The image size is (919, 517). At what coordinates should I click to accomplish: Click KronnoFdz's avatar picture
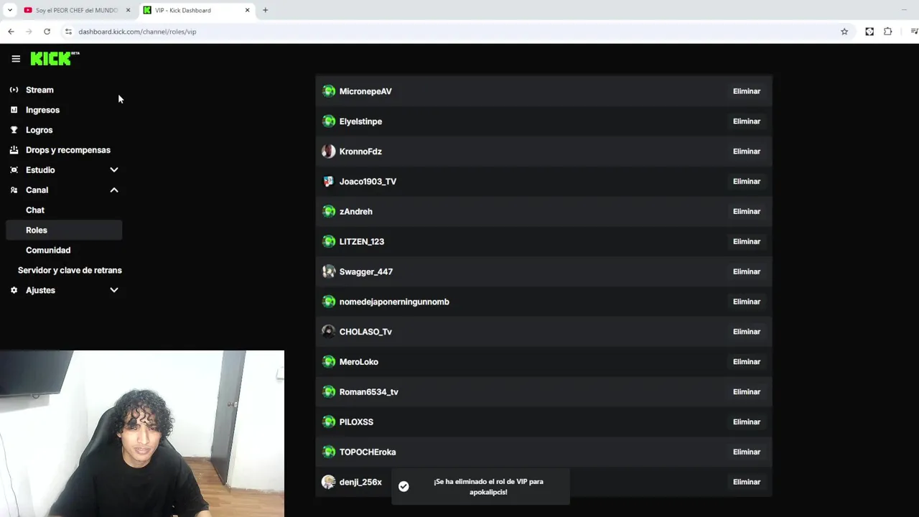pos(328,152)
